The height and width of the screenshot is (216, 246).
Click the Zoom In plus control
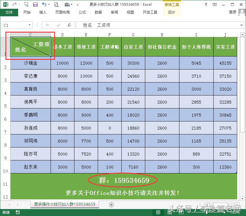[224, 212]
